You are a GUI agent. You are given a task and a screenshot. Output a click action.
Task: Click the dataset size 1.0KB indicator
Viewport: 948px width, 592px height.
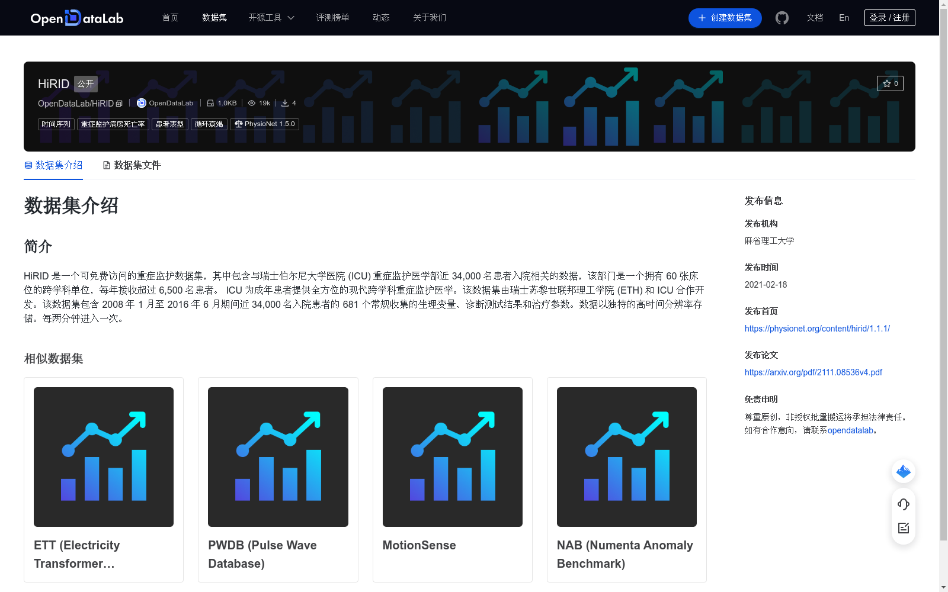pyautogui.click(x=222, y=103)
